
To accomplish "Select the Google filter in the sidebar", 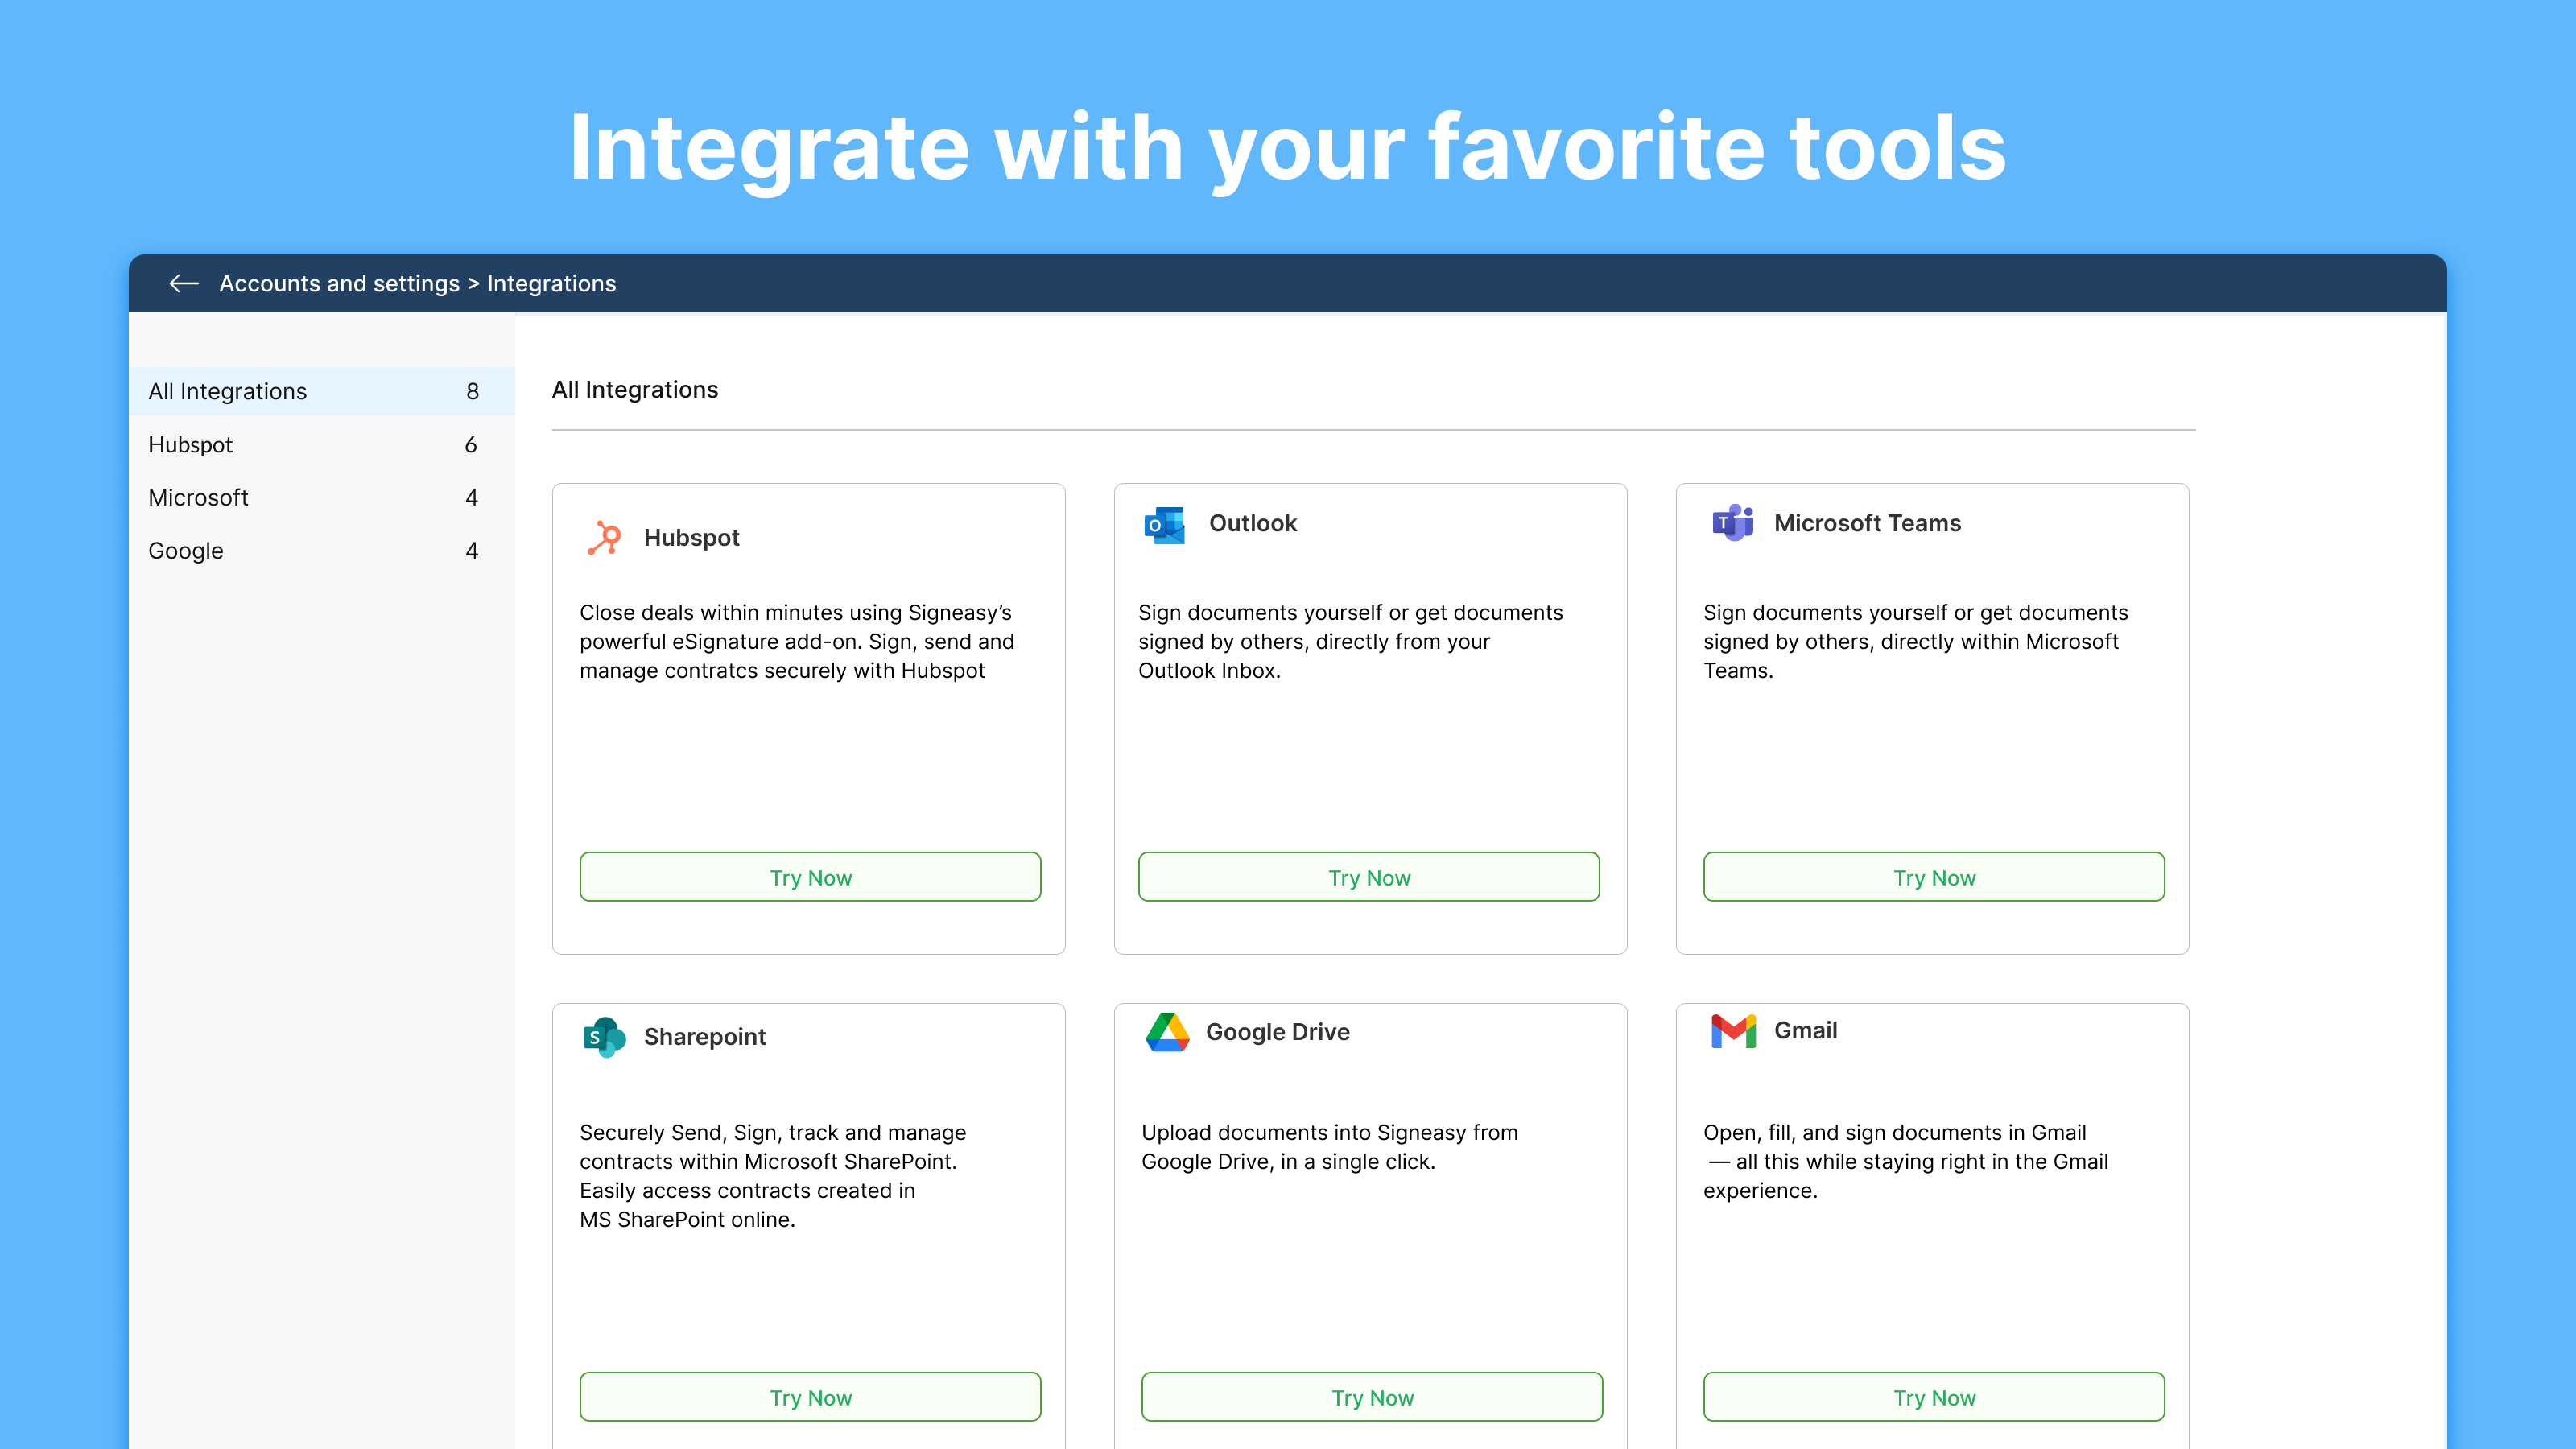I will (185, 550).
